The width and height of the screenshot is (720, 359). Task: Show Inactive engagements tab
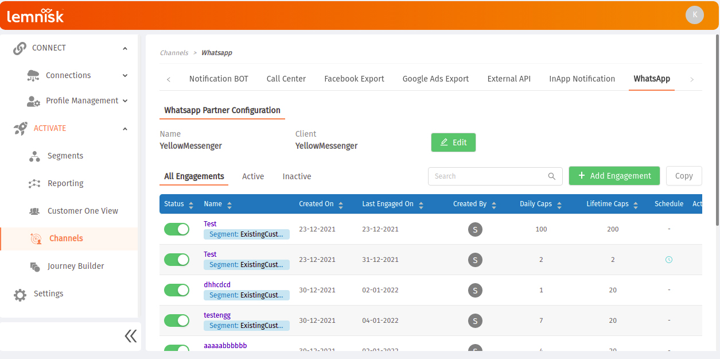click(297, 177)
